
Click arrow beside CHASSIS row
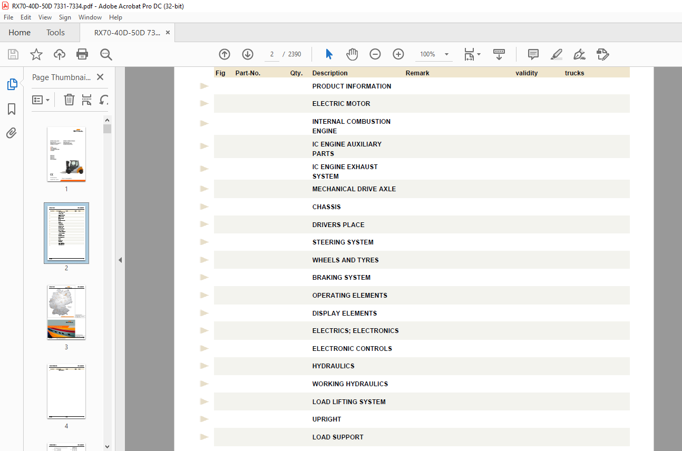coord(204,207)
